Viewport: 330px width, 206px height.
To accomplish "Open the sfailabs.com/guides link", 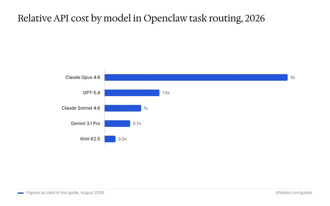I will point(294,193).
